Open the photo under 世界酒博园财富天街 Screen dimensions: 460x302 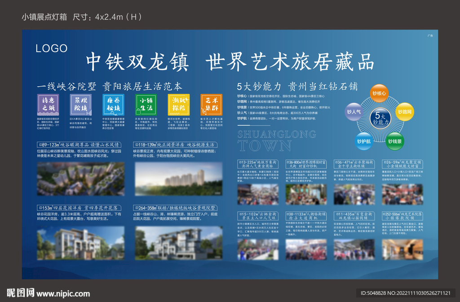[x=306, y=194]
